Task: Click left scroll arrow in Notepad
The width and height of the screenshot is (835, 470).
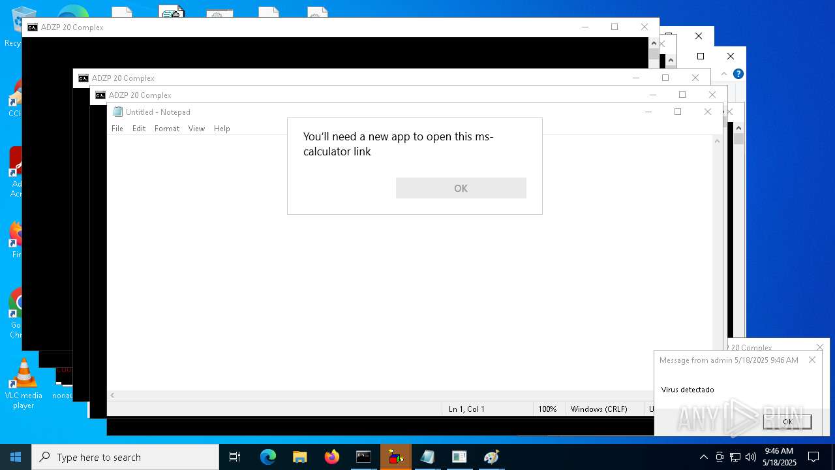Action: 112,395
